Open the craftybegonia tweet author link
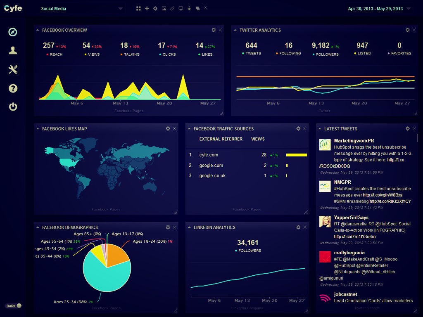 click(x=349, y=253)
